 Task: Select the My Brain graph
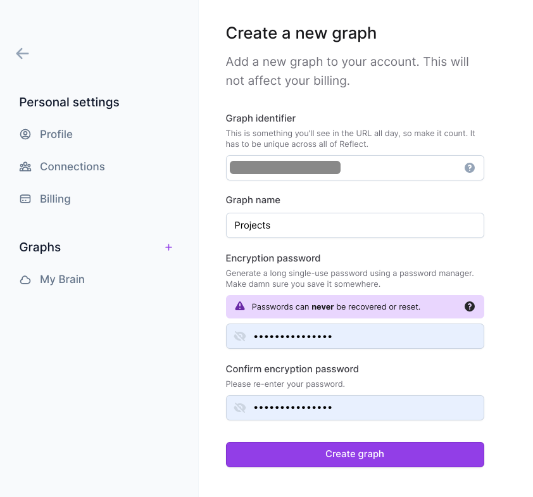point(62,280)
